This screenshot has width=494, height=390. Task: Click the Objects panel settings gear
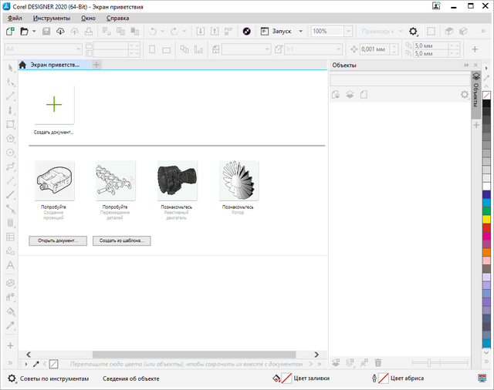point(464,95)
